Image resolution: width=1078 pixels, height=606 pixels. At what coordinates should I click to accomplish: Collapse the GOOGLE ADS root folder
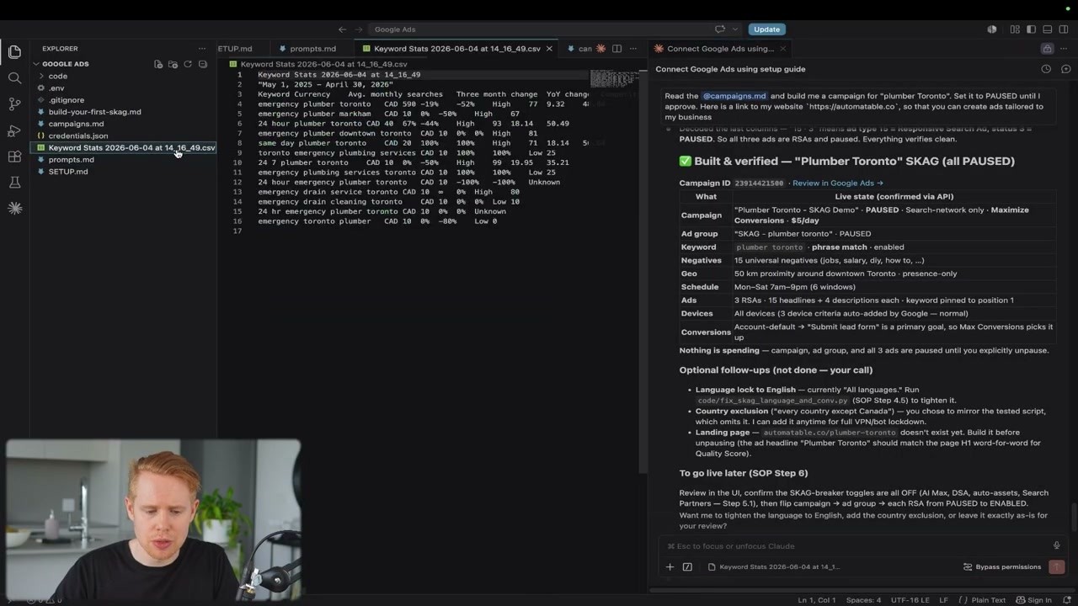[x=65, y=64]
